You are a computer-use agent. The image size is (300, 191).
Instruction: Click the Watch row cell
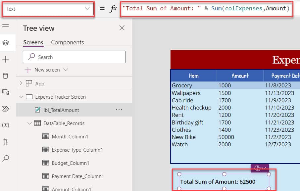[x=180, y=144]
